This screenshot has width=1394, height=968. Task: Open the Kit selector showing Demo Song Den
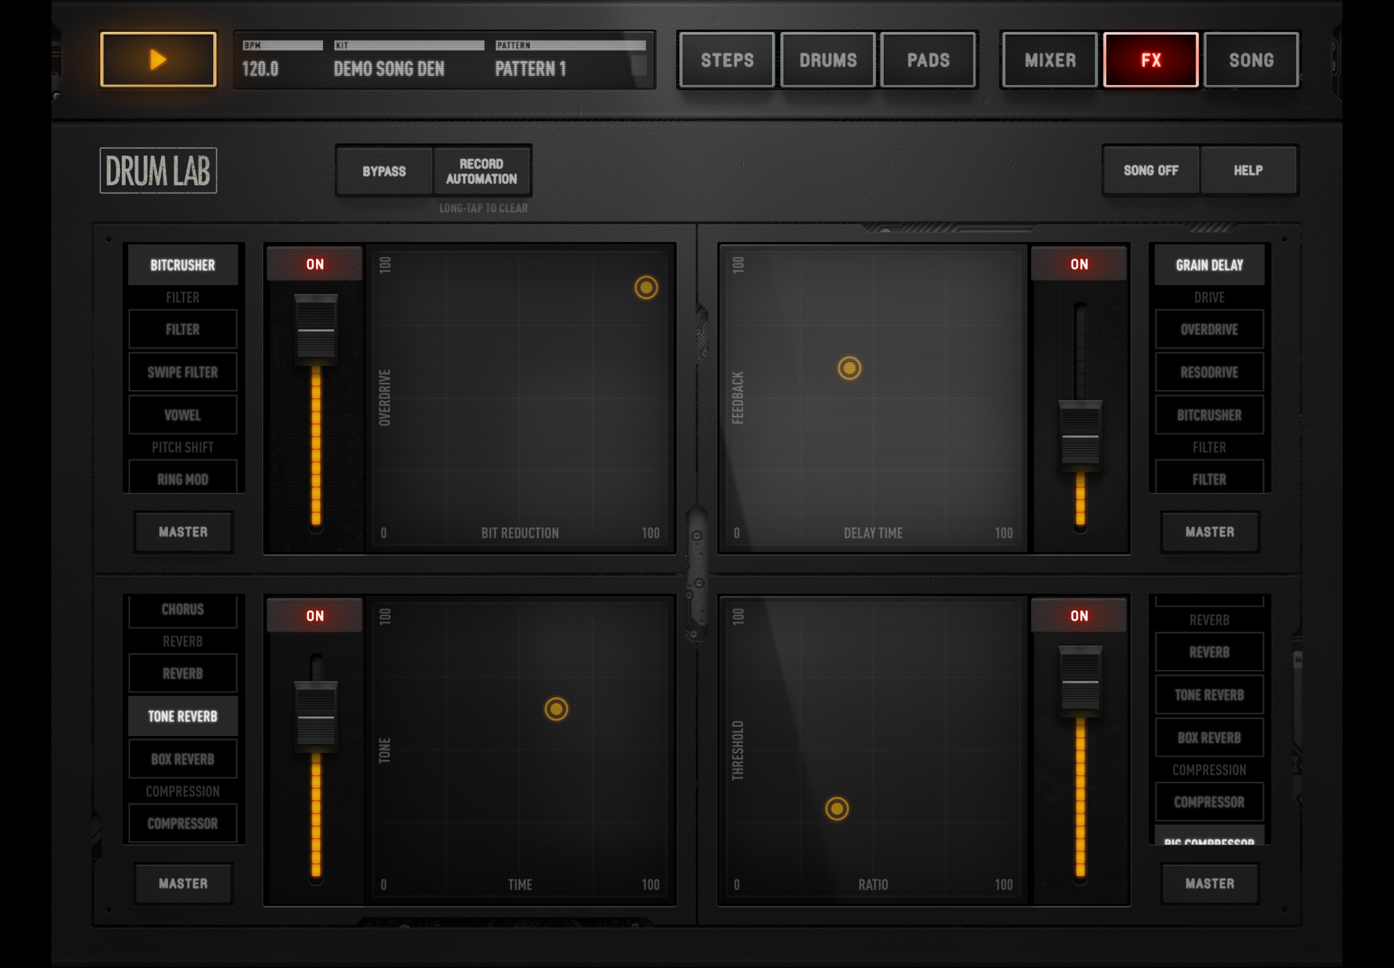click(x=408, y=60)
